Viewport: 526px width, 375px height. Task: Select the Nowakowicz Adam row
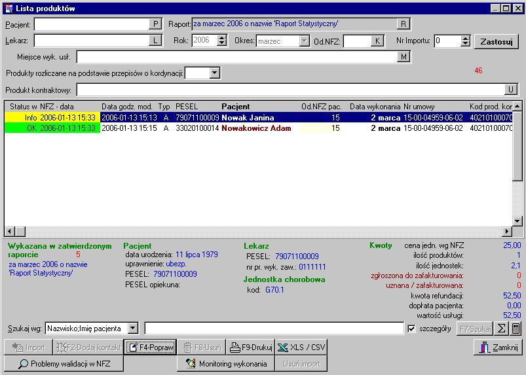point(258,128)
